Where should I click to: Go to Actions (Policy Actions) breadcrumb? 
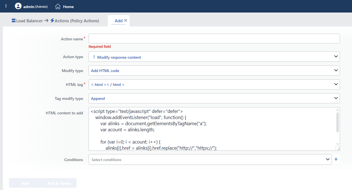pyautogui.click(x=77, y=21)
